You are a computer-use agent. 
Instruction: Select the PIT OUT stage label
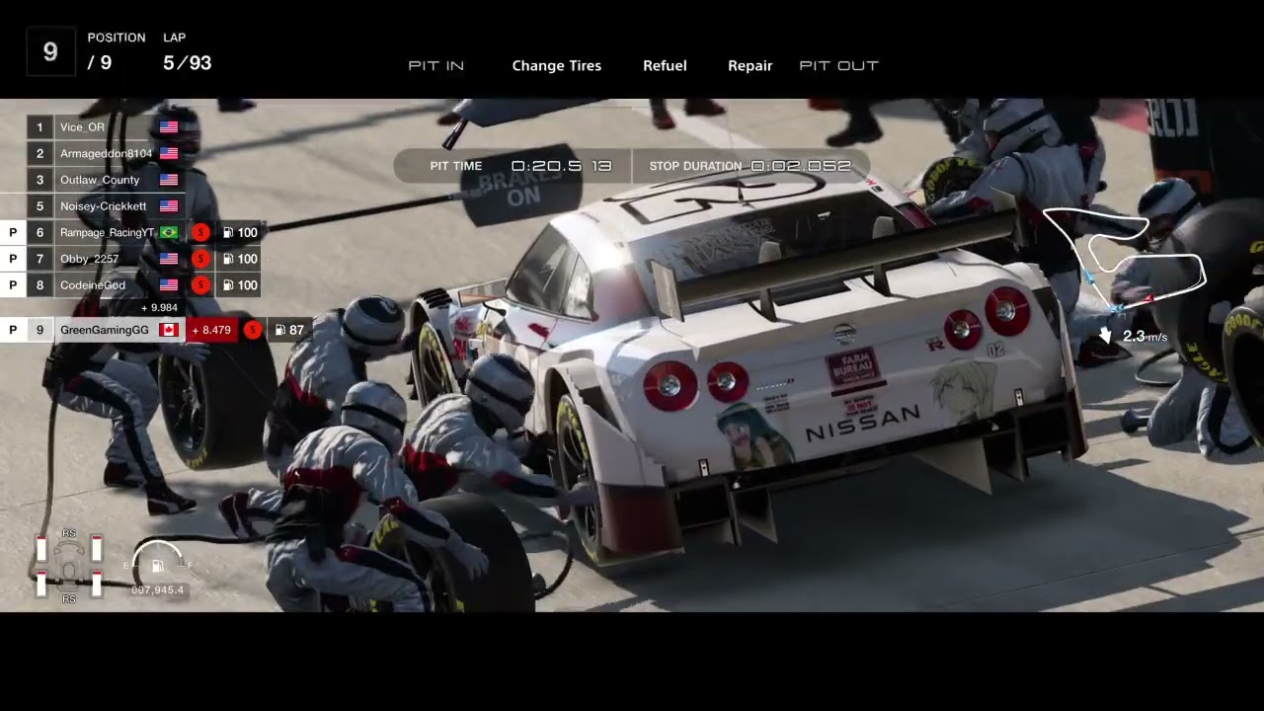838,65
